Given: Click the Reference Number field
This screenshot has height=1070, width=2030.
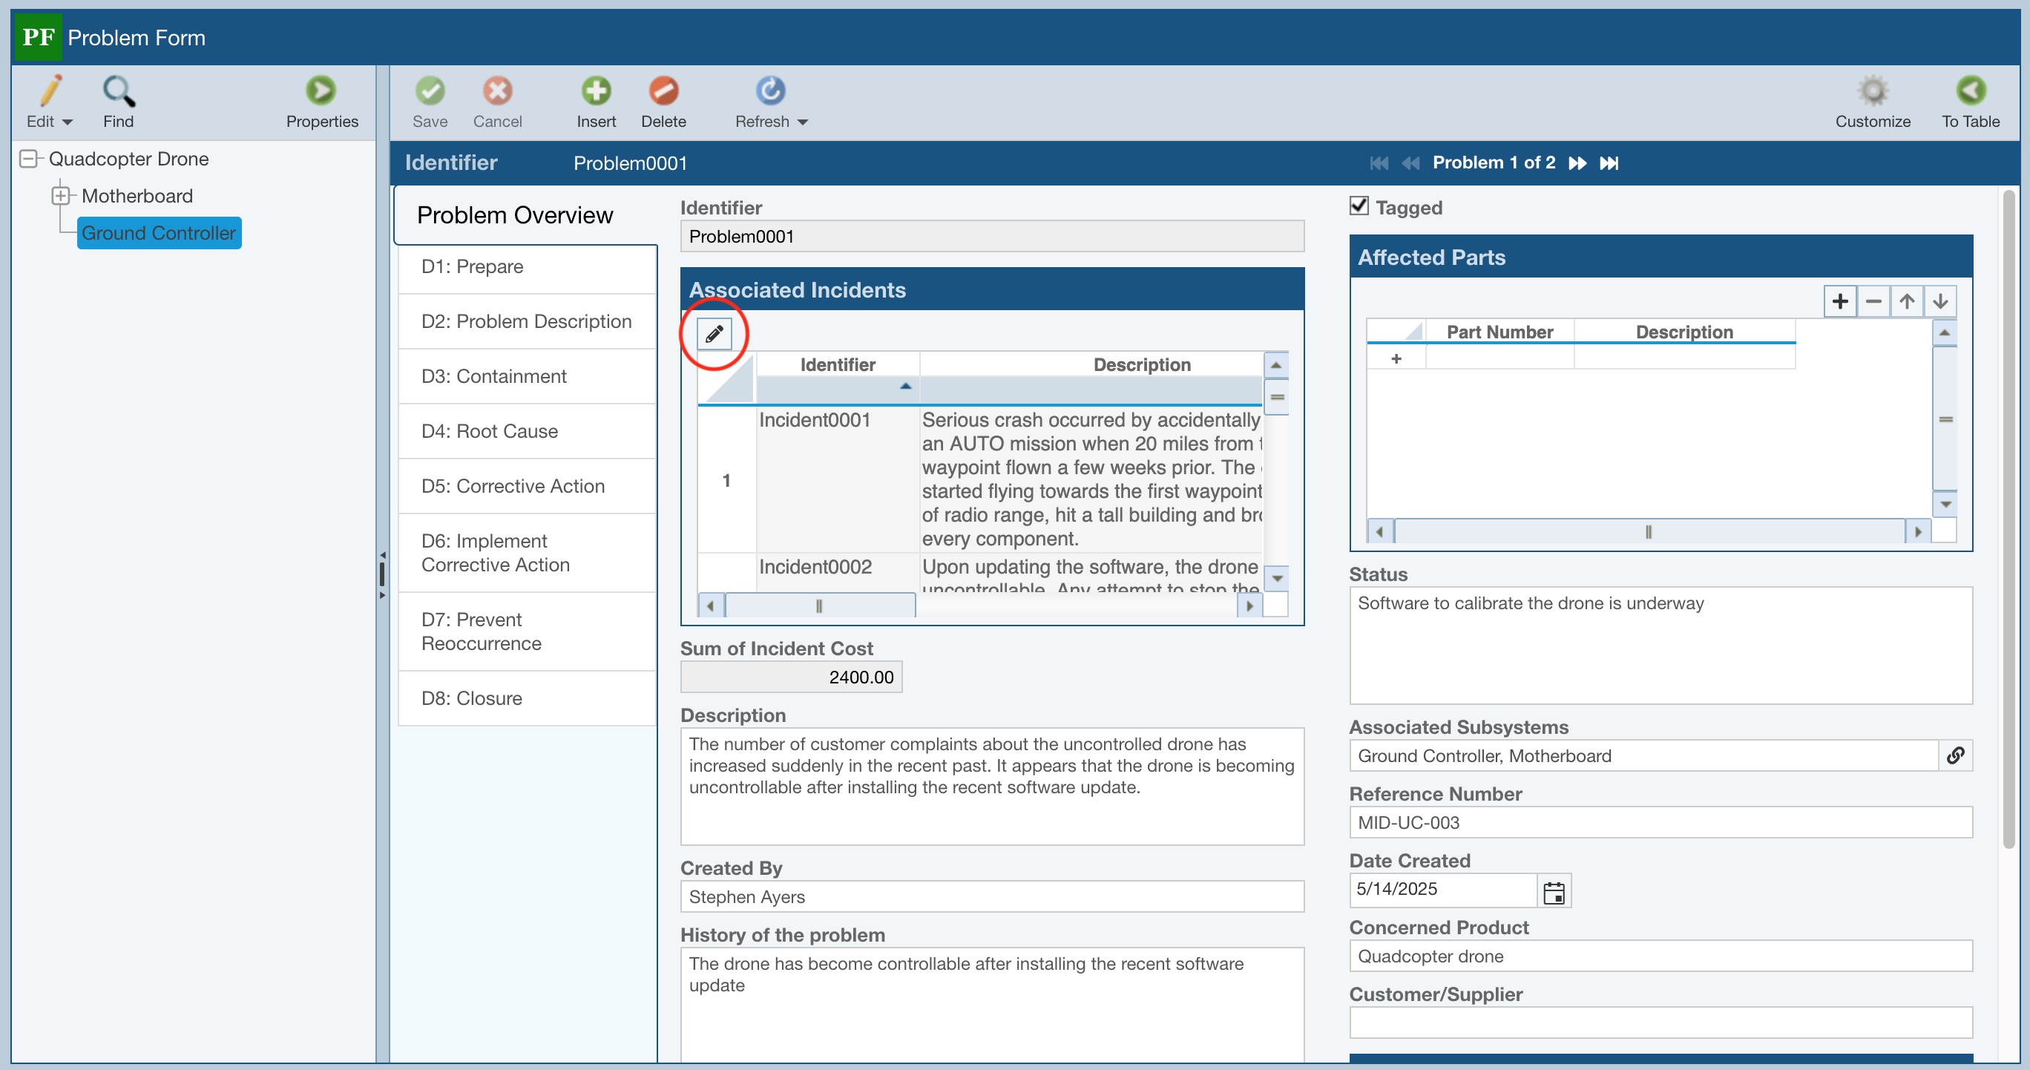Looking at the screenshot, I should (1660, 823).
